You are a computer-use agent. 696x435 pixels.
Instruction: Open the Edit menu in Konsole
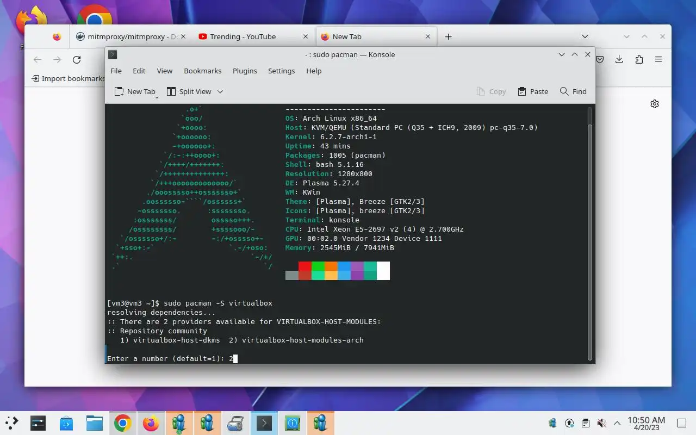[139, 71]
